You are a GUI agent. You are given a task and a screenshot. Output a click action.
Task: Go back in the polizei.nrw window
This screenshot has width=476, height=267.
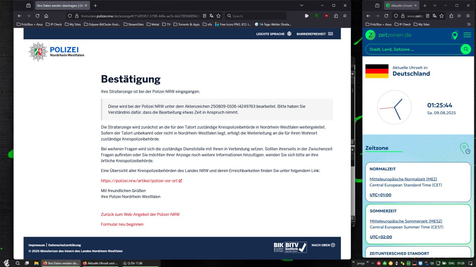click(x=20, y=16)
